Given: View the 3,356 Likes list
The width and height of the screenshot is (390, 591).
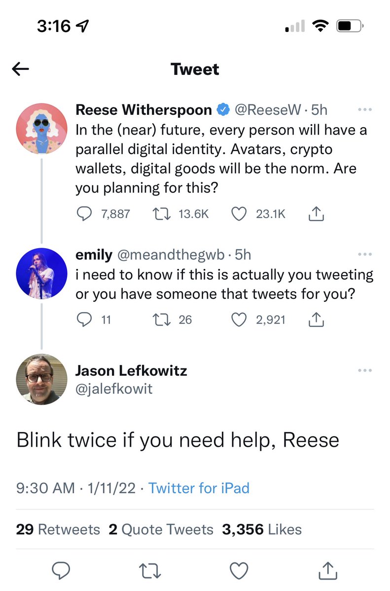Looking at the screenshot, I should coord(261,529).
